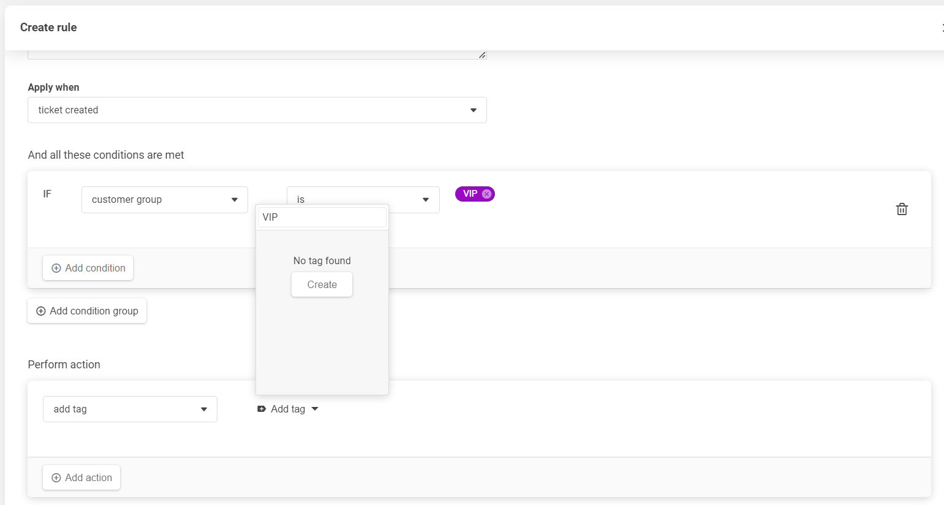This screenshot has width=944, height=505.
Task: Click the plus icon in Add action
Action: pos(56,478)
